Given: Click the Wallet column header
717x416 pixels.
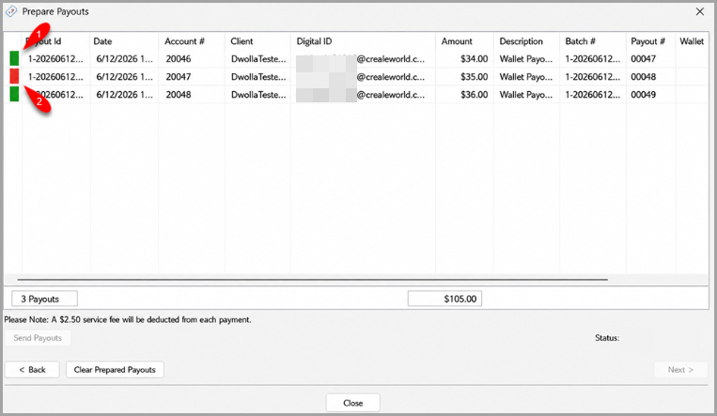Looking at the screenshot, I should tap(692, 41).
